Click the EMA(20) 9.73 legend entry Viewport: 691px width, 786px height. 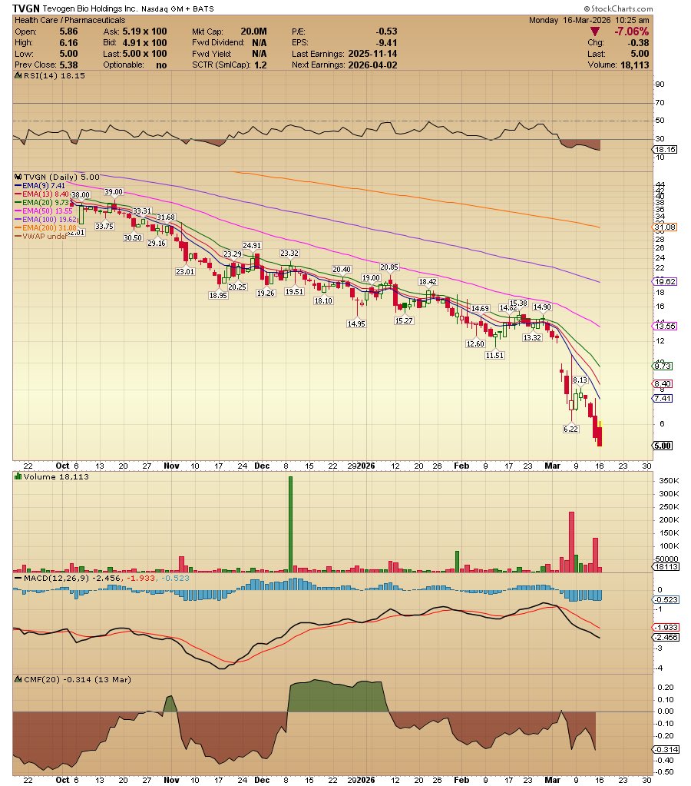(42, 203)
